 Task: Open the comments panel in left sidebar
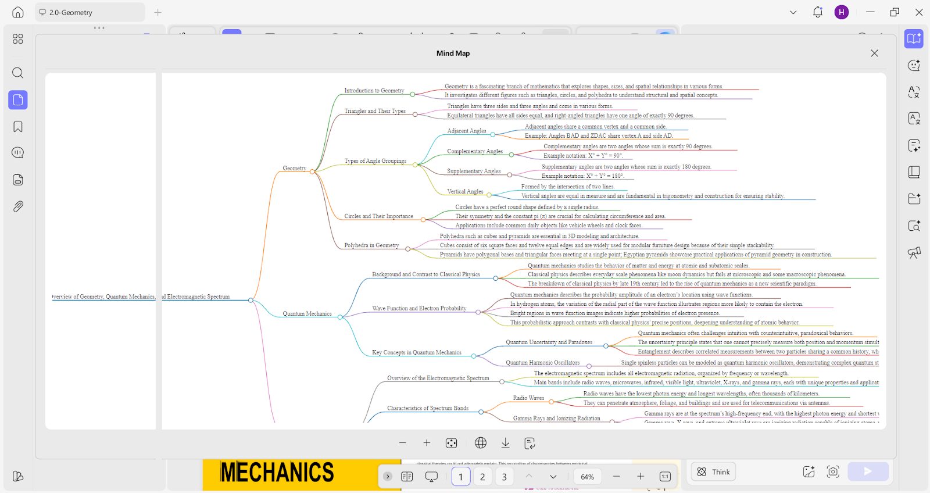click(18, 153)
